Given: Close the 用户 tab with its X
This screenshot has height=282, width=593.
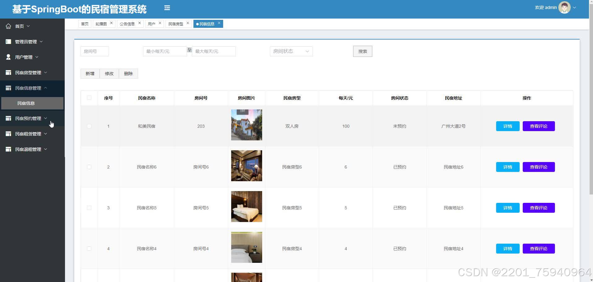Looking at the screenshot, I should click(x=160, y=23).
